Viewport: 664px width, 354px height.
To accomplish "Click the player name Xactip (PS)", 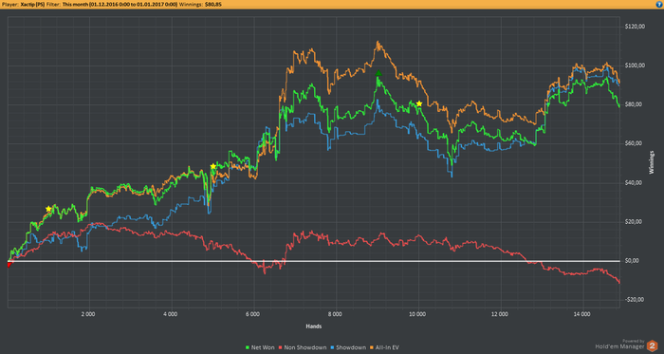I will point(32,4).
